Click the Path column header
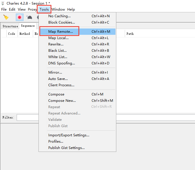The width and height of the screenshot is (195, 170). point(130,34)
